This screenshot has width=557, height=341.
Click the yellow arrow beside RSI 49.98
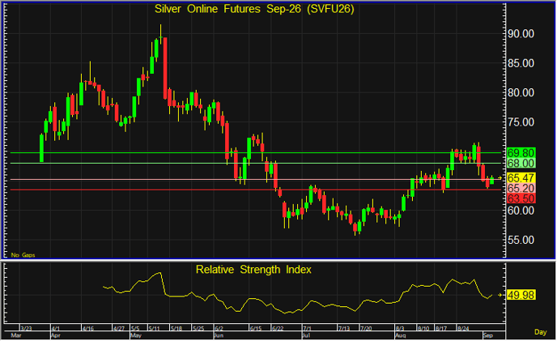coord(500,295)
